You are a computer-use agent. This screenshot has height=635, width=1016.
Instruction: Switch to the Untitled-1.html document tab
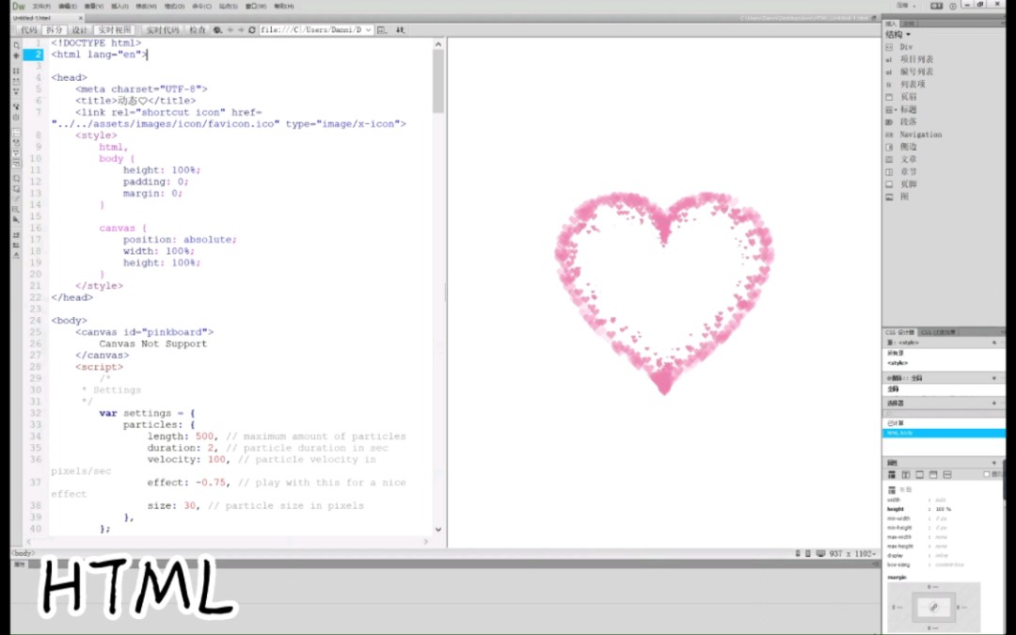coord(47,18)
